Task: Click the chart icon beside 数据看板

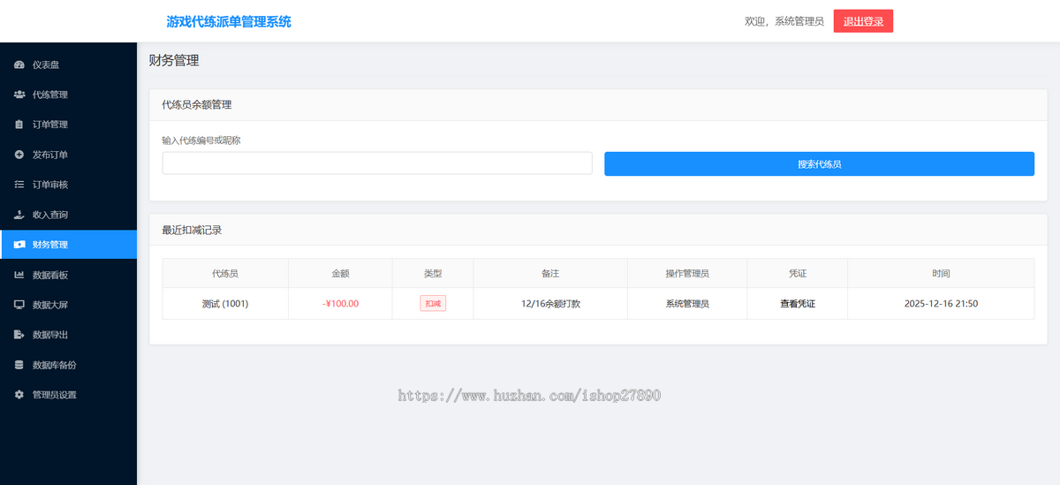Action: 19,275
